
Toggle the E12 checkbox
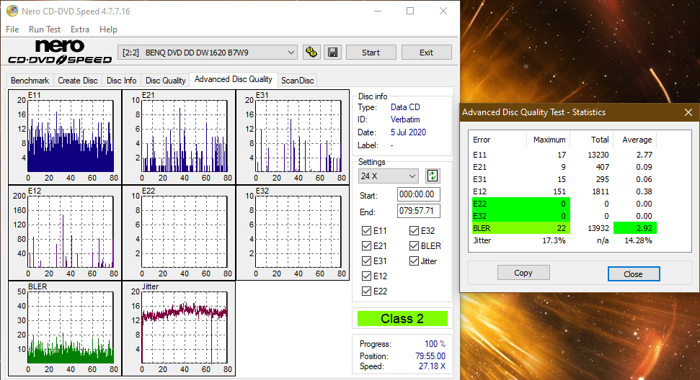coord(366,276)
